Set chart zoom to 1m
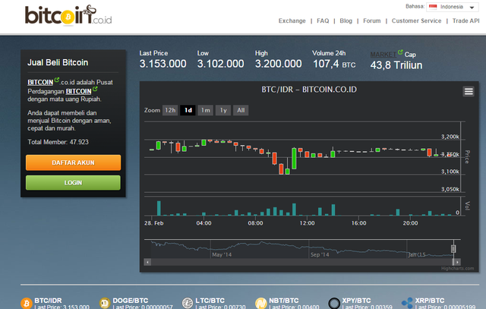Viewport: 486px width, 309px height. 206,110
